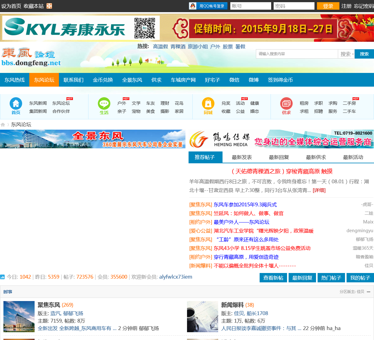Click the breadcrumb home icon
The image size is (374, 340).
(x=3, y=125)
